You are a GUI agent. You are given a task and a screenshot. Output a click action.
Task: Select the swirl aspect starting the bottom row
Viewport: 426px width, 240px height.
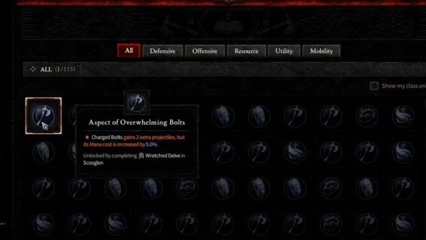coord(43,224)
